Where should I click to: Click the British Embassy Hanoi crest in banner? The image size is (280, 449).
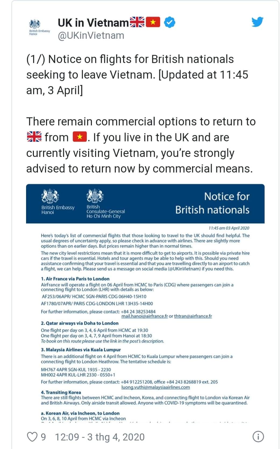pyautogui.click(x=50, y=196)
